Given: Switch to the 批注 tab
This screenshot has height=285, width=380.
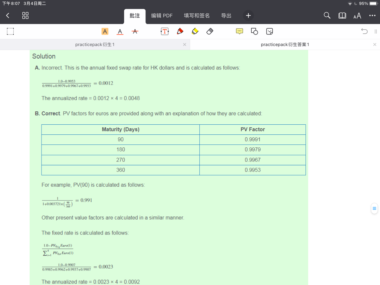Looking at the screenshot, I should [x=135, y=16].
